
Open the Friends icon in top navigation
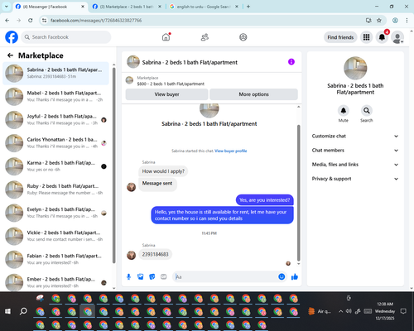[x=205, y=37]
